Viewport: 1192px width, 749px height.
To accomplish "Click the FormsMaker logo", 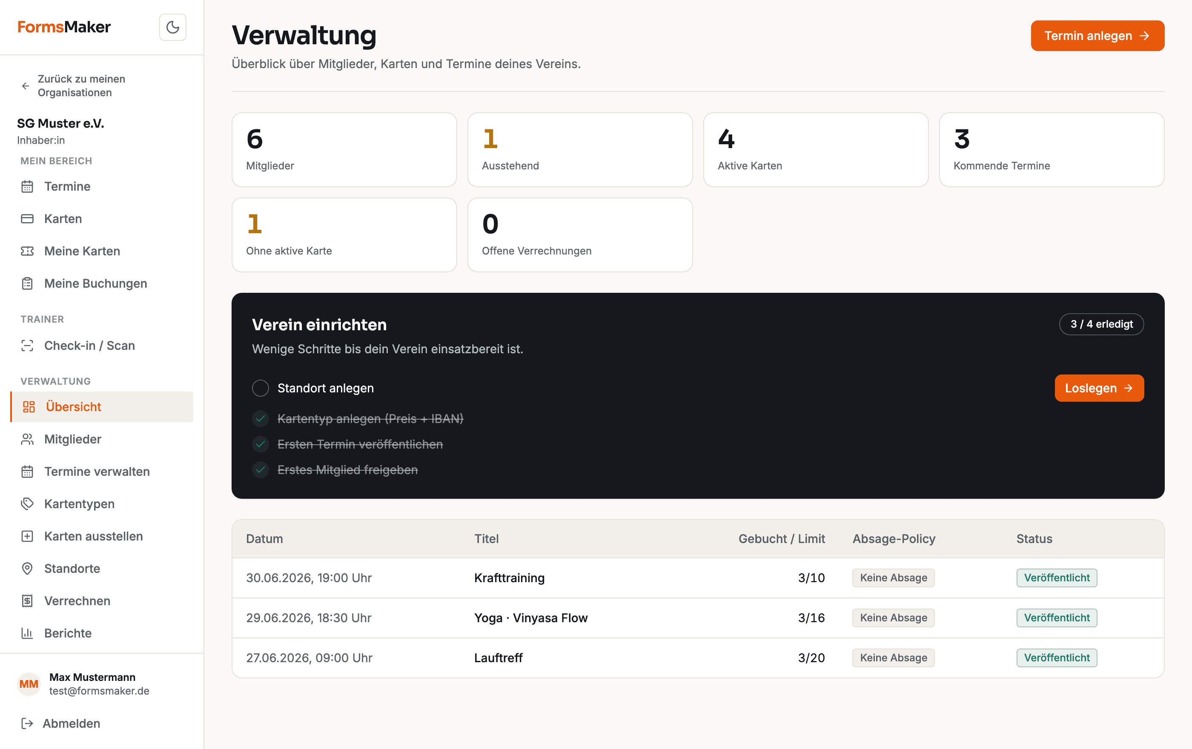I will 64,27.
